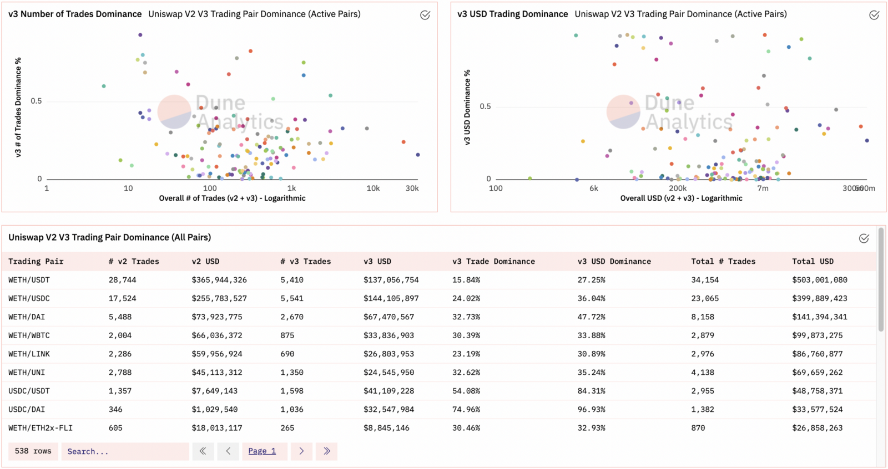Select the WETH/WBTC pair cell
The image size is (888, 469).
pyautogui.click(x=29, y=335)
